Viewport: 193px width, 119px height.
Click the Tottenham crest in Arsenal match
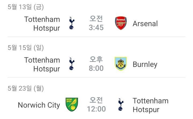72,23
